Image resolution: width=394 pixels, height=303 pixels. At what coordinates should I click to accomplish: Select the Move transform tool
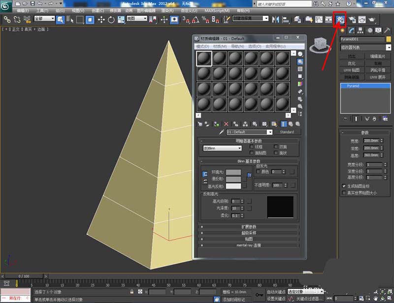click(x=101, y=19)
